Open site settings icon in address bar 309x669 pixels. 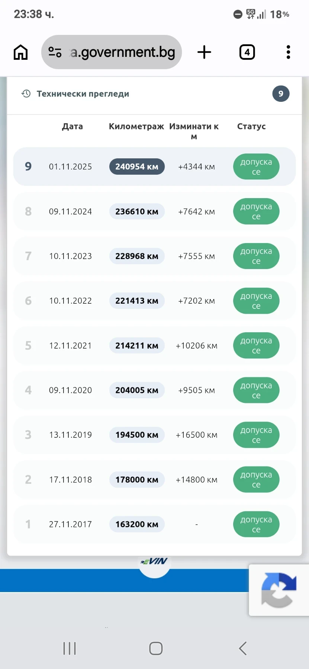(55, 52)
